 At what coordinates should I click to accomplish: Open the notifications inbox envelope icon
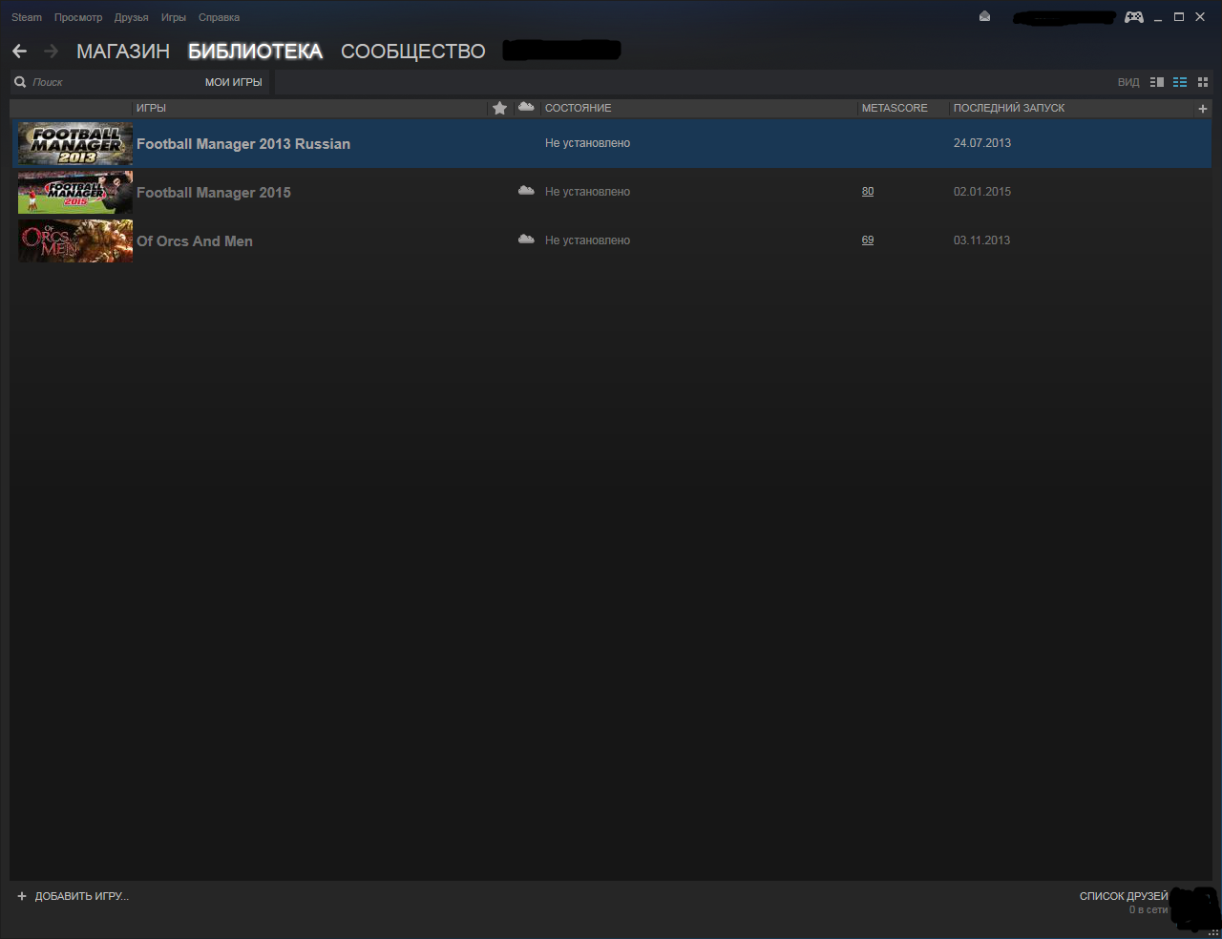[984, 16]
